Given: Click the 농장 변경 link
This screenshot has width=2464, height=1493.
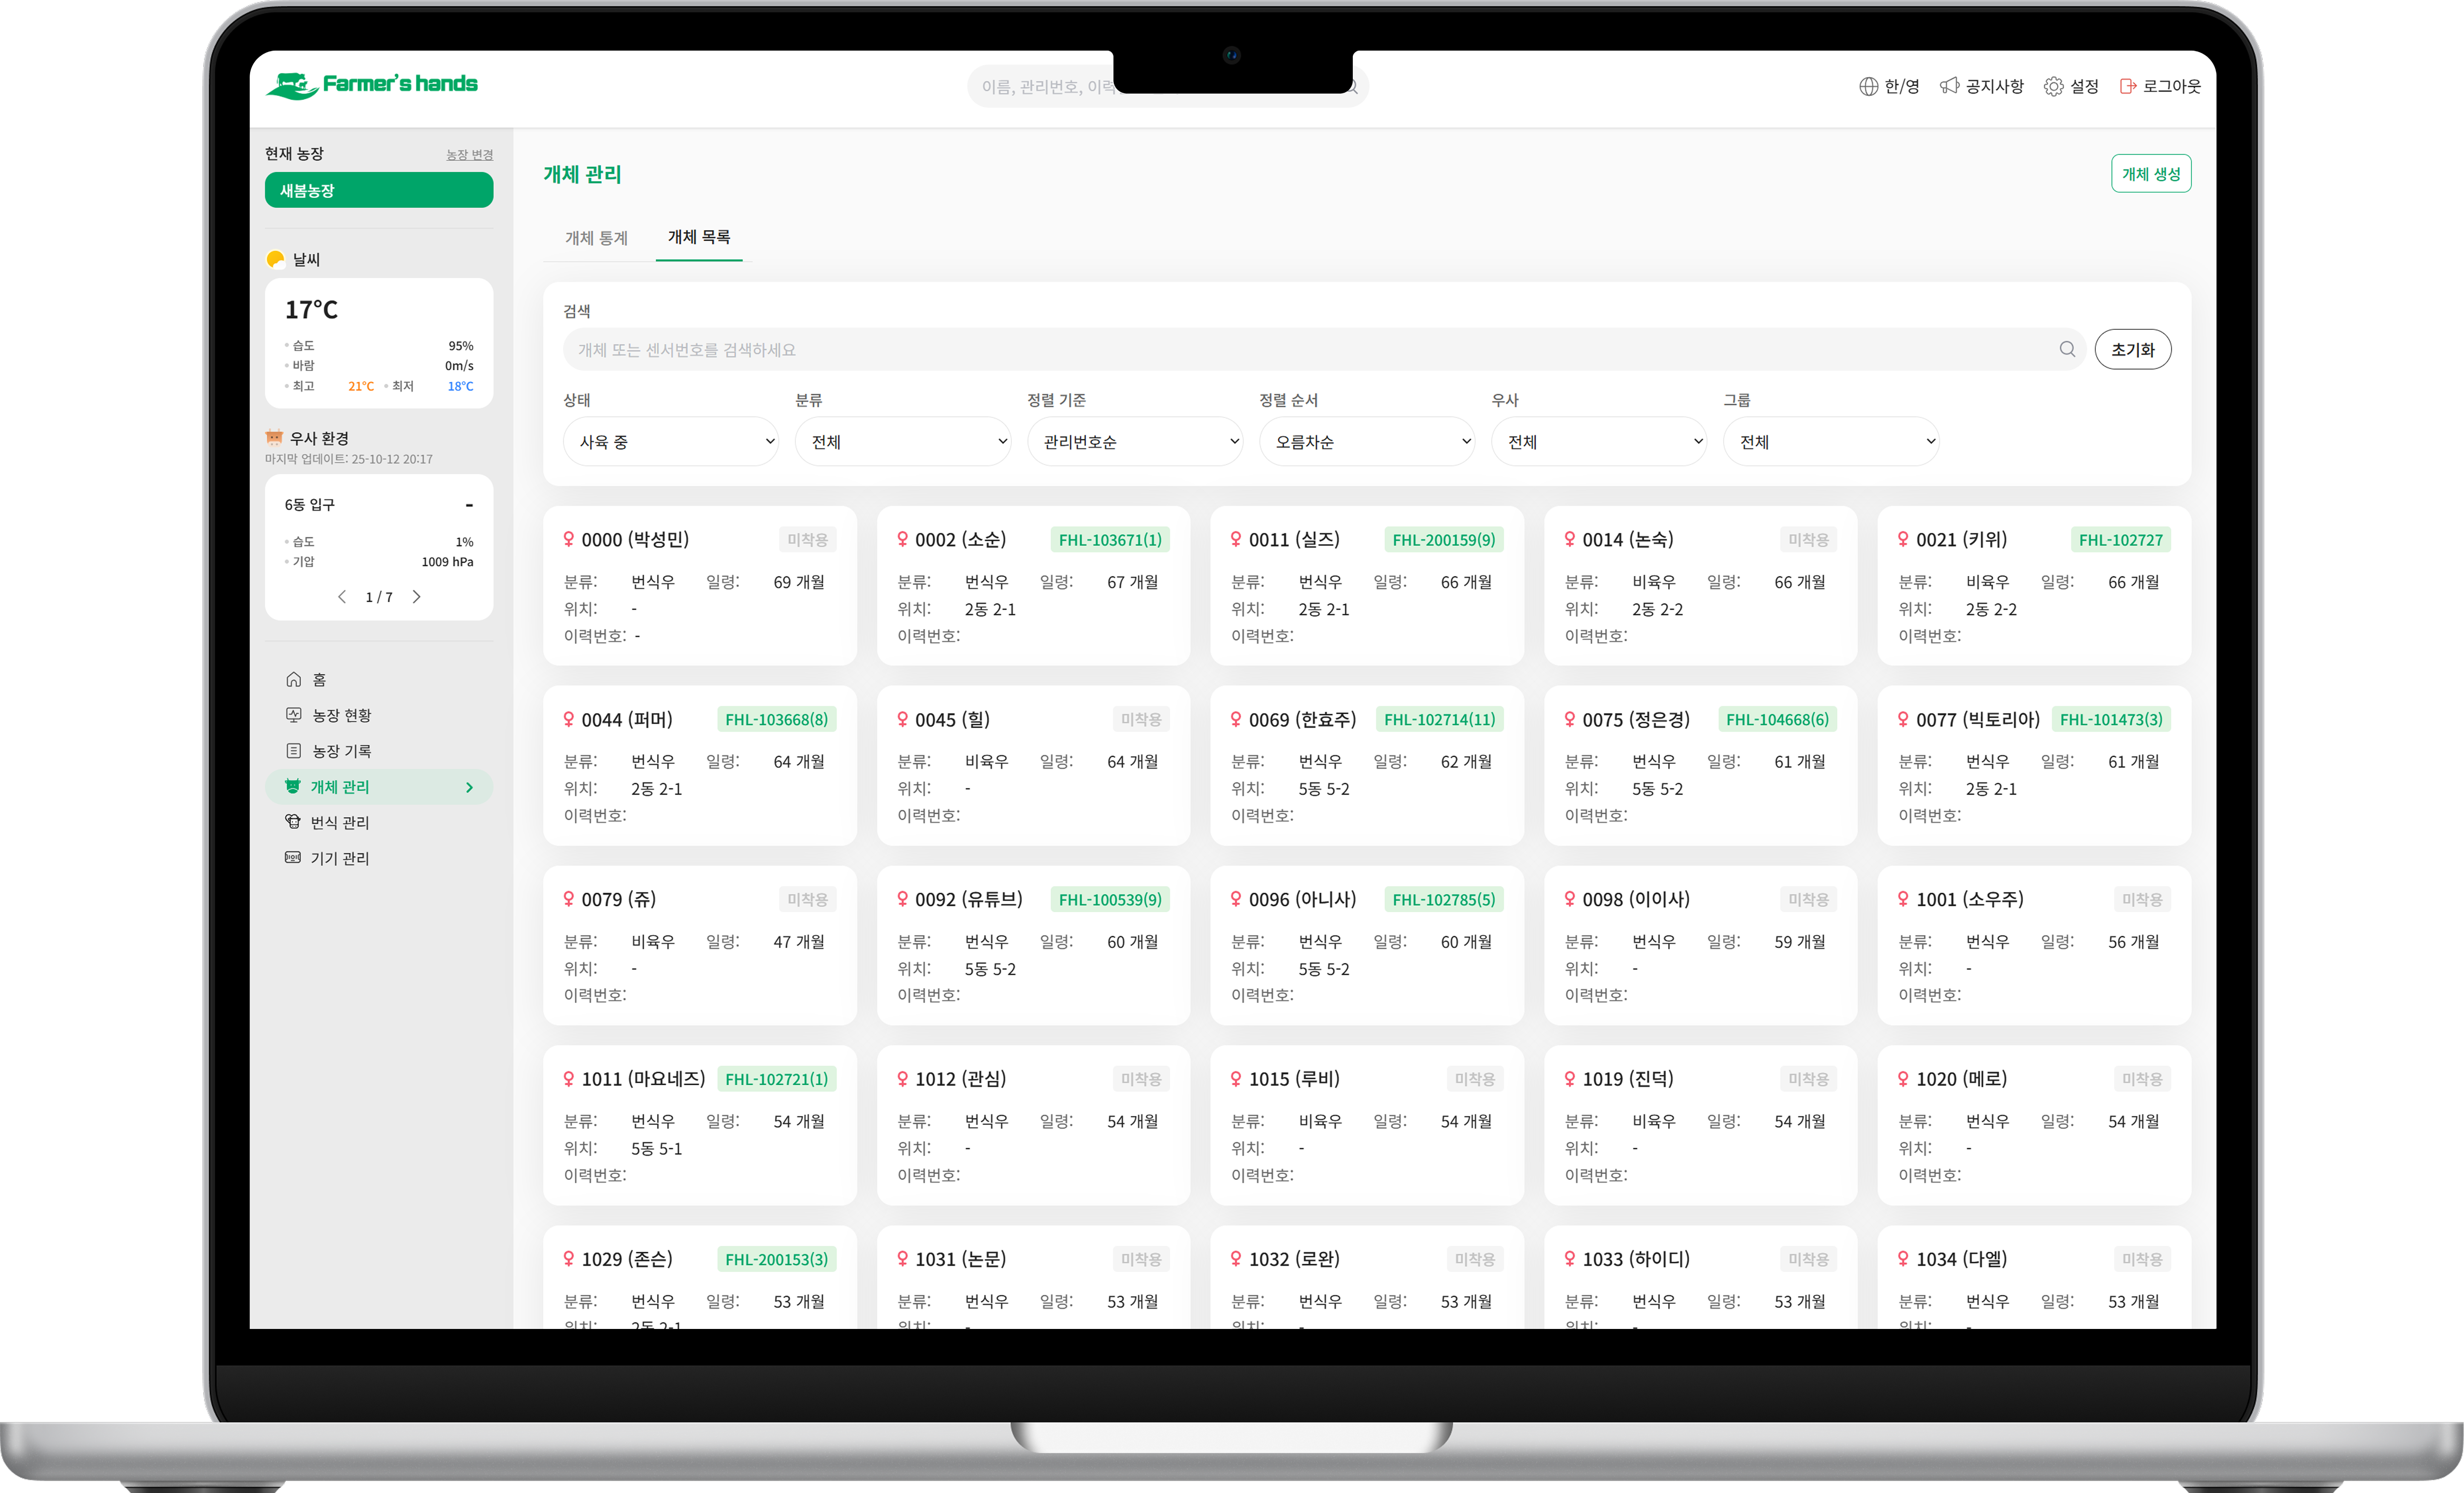Looking at the screenshot, I should tap(469, 155).
